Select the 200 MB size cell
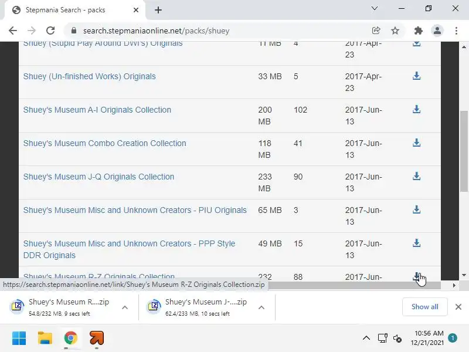The height and width of the screenshot is (352, 469). [x=265, y=116]
